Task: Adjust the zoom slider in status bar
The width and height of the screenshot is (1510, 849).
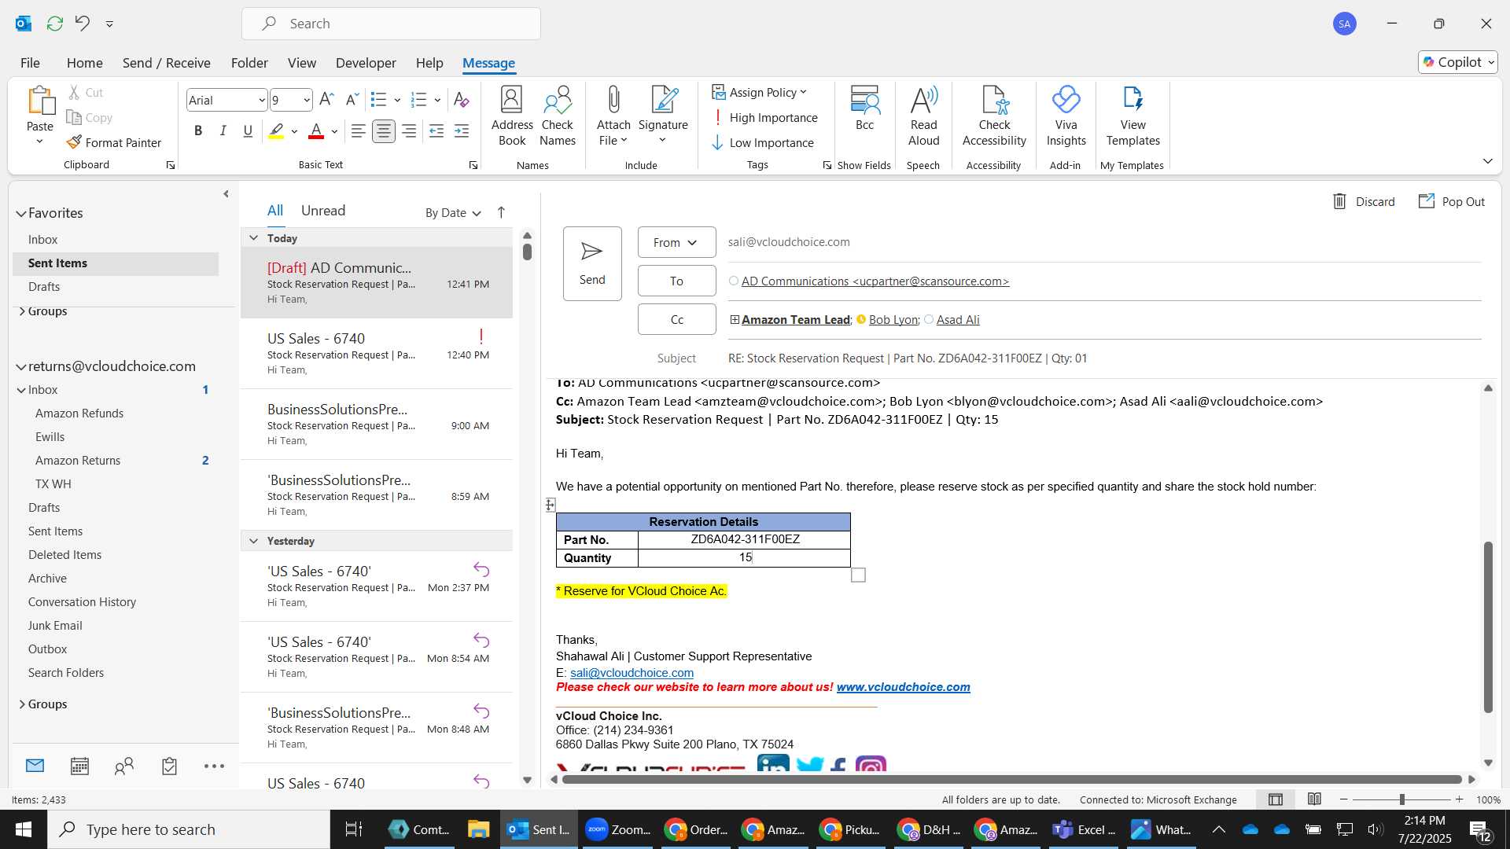Action: coord(1401,799)
